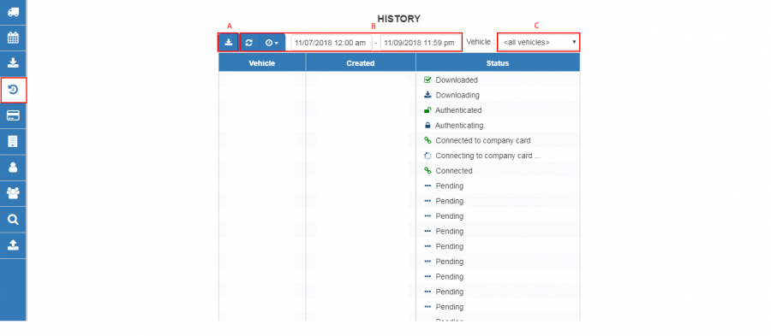771x336 pixels.
Task: Open the downloads sidebar icon
Action: point(13,63)
